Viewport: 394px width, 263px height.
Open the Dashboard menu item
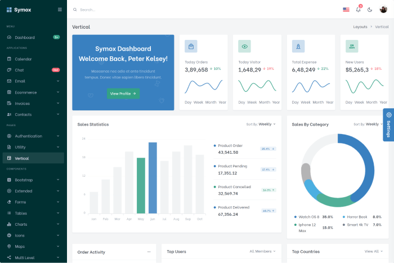point(33,37)
